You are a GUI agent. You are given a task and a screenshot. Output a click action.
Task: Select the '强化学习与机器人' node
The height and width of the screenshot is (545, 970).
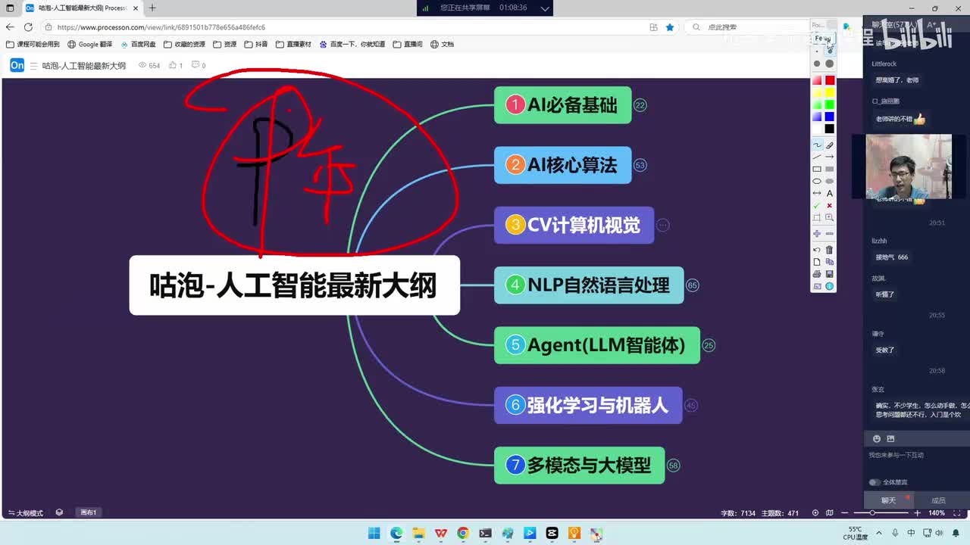[588, 405]
